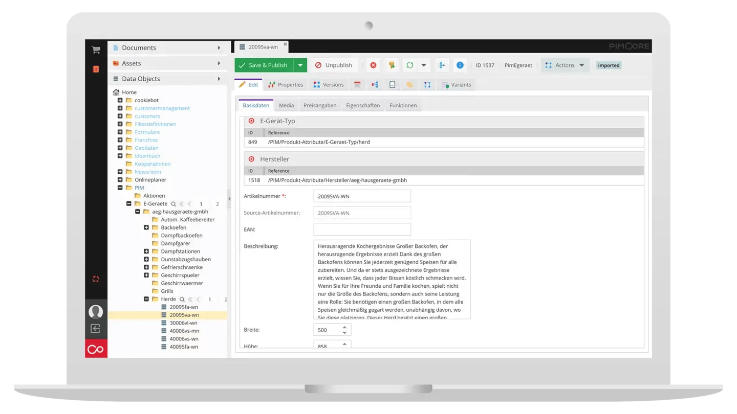Expand the Backoefen folder in the tree

click(x=146, y=227)
